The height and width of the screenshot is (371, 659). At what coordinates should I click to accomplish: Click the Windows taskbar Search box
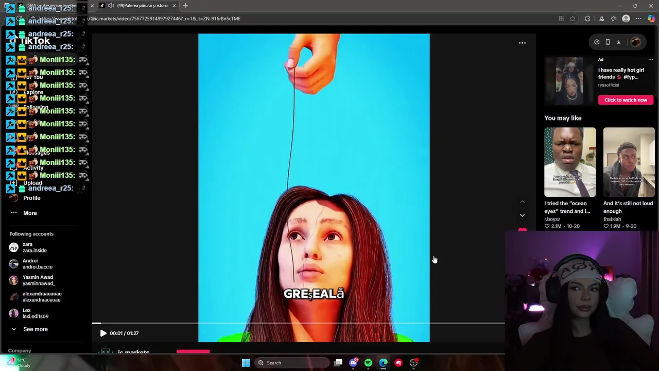292,363
